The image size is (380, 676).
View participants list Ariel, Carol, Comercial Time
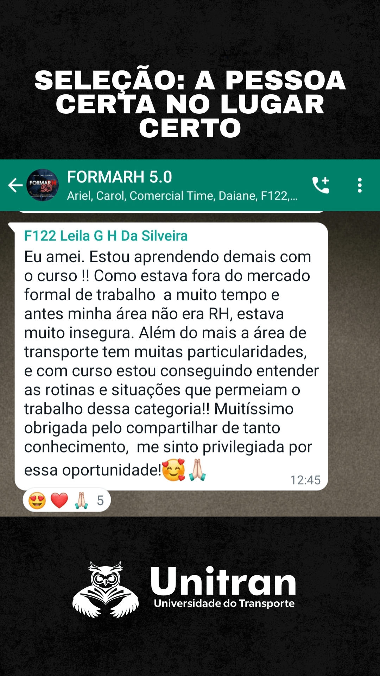[x=182, y=196]
